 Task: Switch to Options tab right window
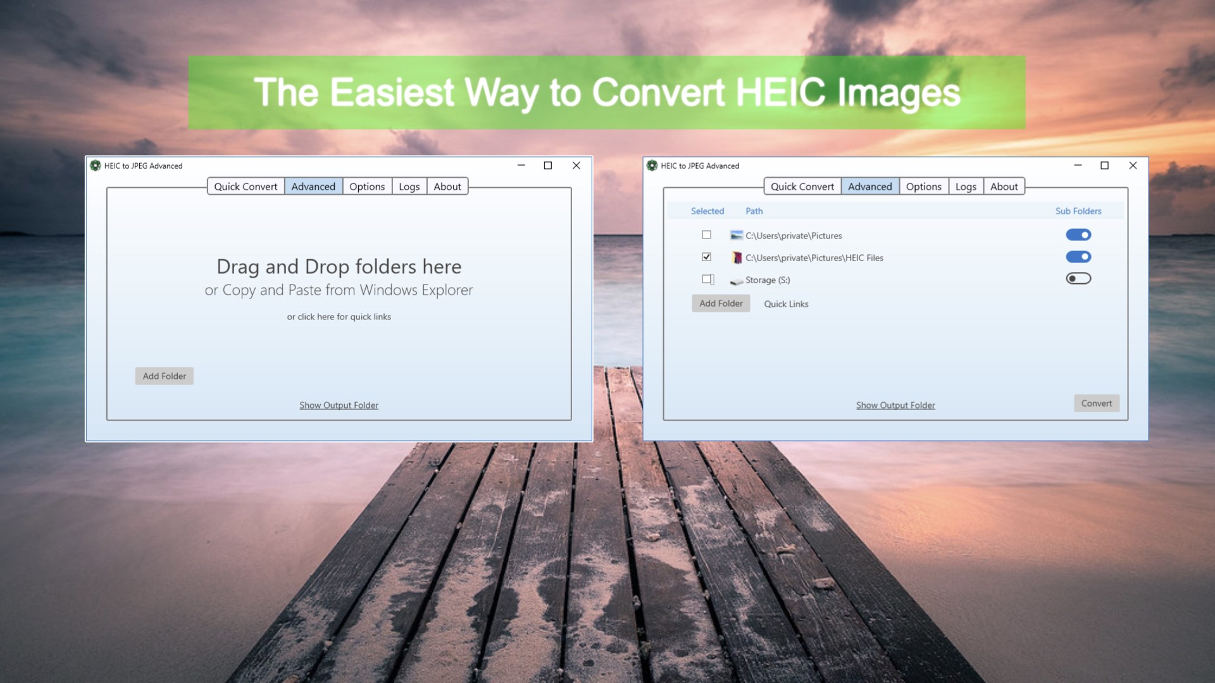(x=924, y=186)
